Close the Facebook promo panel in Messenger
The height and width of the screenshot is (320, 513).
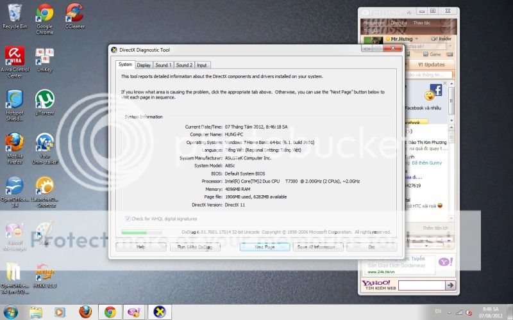(444, 83)
